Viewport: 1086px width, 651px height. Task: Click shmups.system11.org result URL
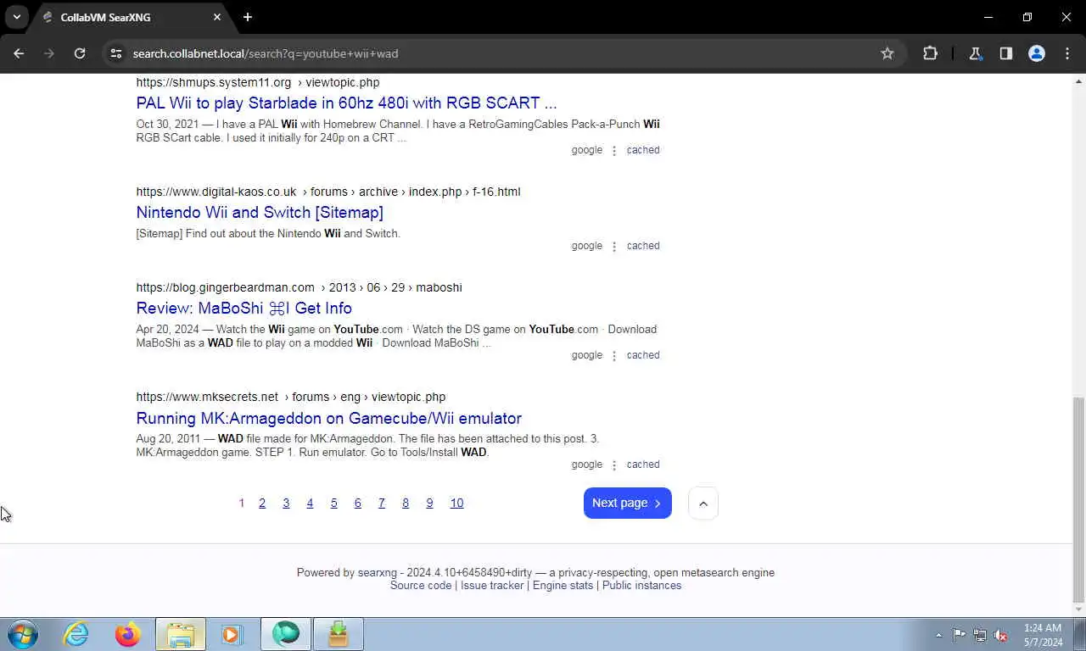[258, 82]
